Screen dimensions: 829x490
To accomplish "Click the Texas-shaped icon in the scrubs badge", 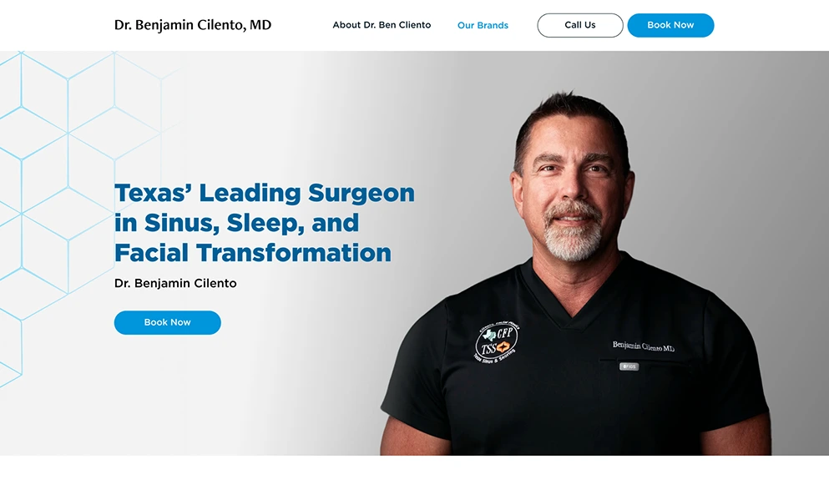I will 490,335.
